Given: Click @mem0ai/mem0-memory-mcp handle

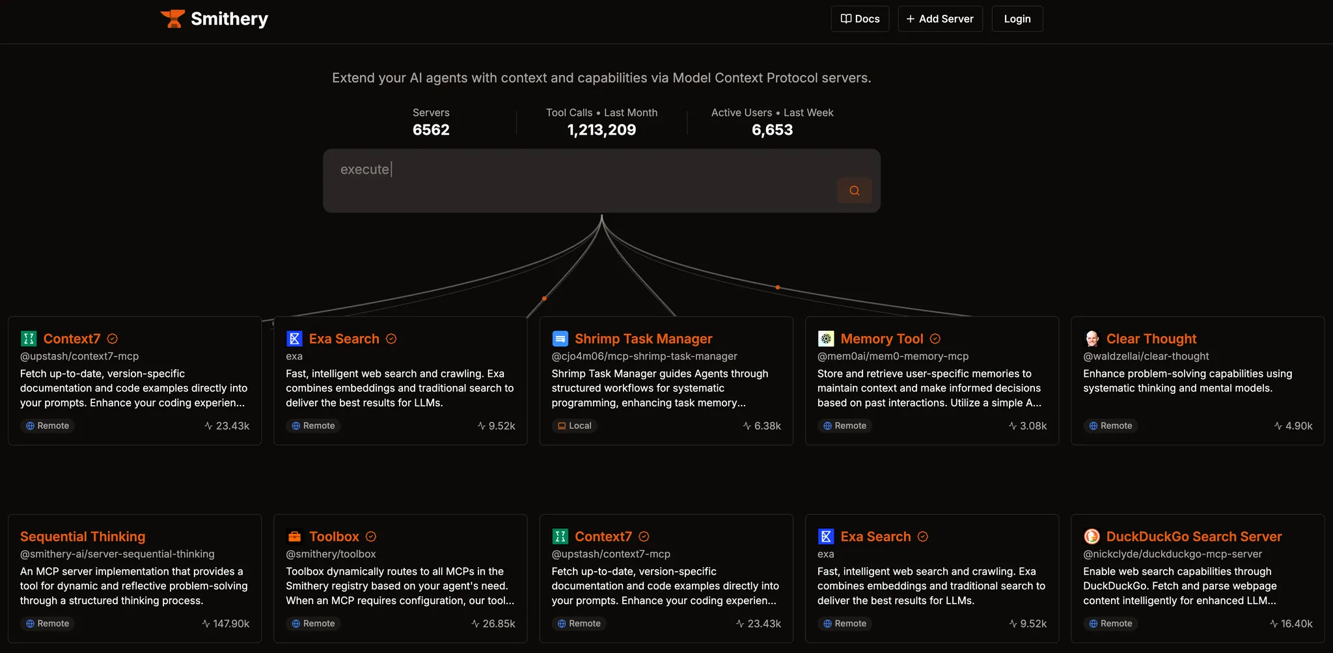Looking at the screenshot, I should click(893, 356).
